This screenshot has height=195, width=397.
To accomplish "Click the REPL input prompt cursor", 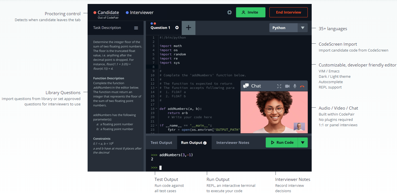I will (160, 168).
